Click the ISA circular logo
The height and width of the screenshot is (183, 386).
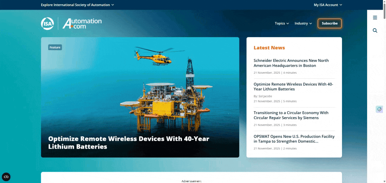[x=47, y=24]
